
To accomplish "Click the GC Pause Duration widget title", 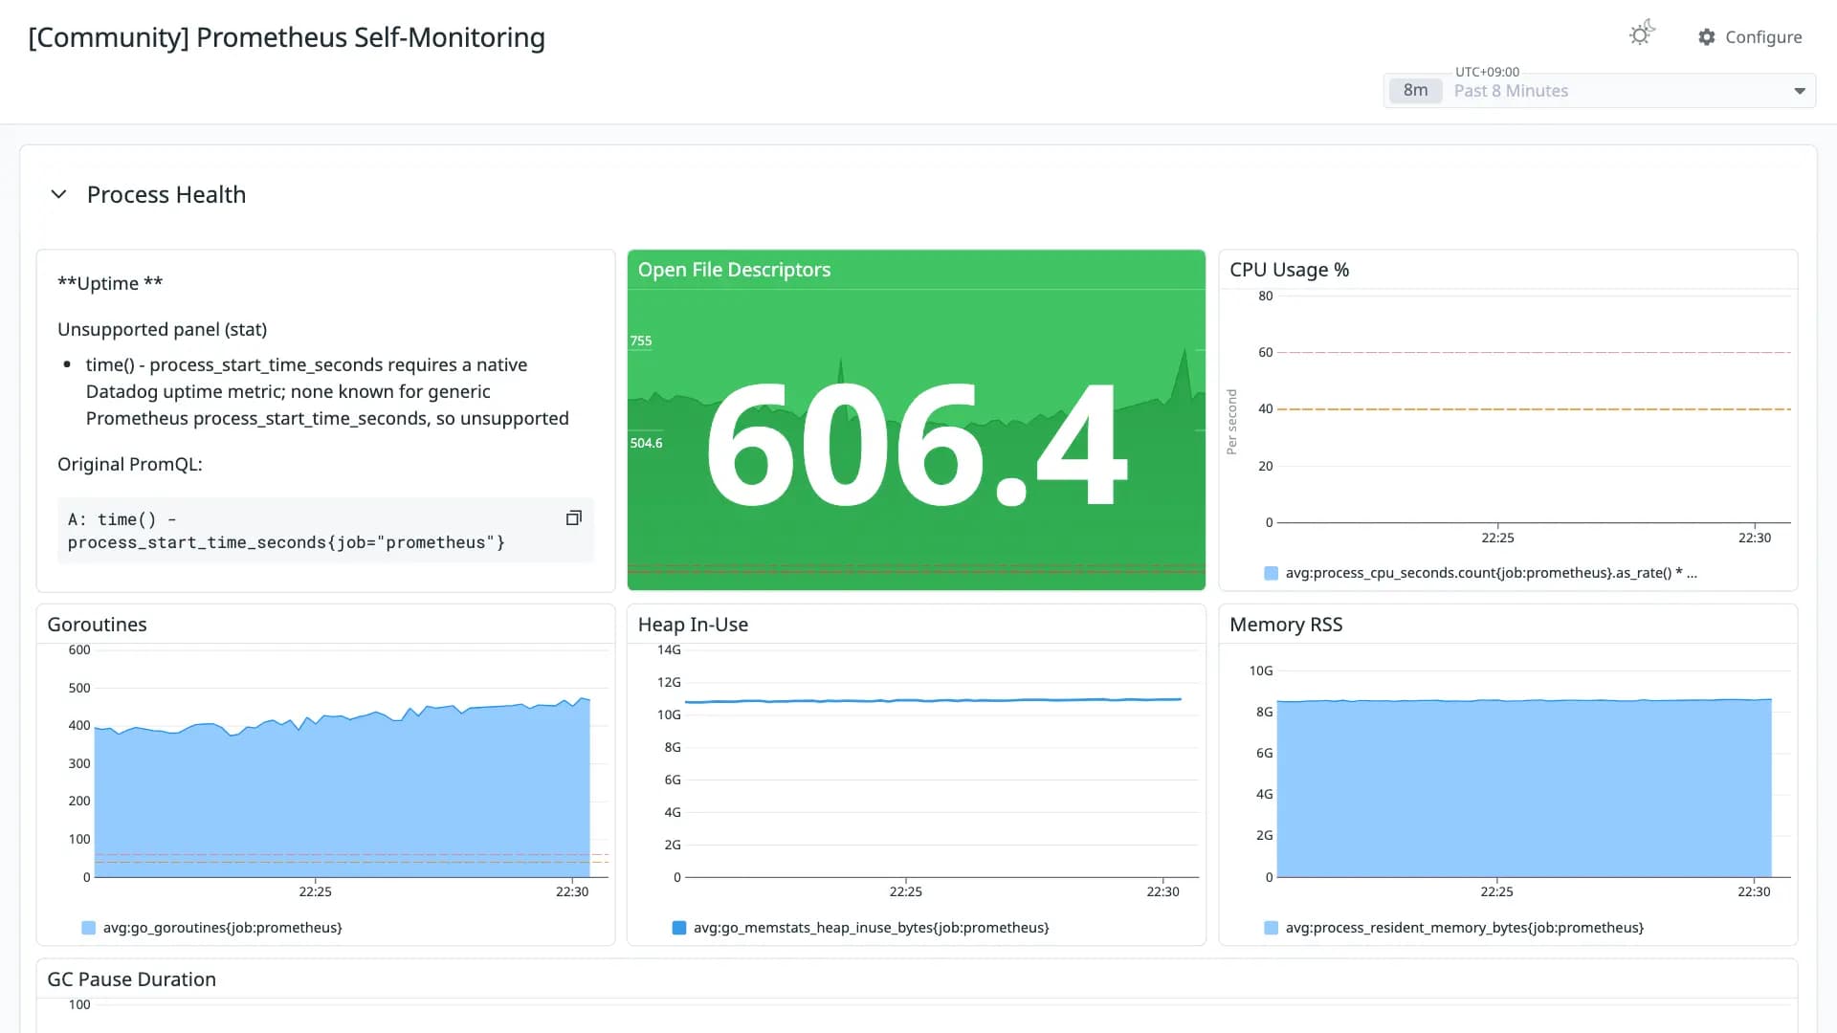I will click(x=131, y=979).
